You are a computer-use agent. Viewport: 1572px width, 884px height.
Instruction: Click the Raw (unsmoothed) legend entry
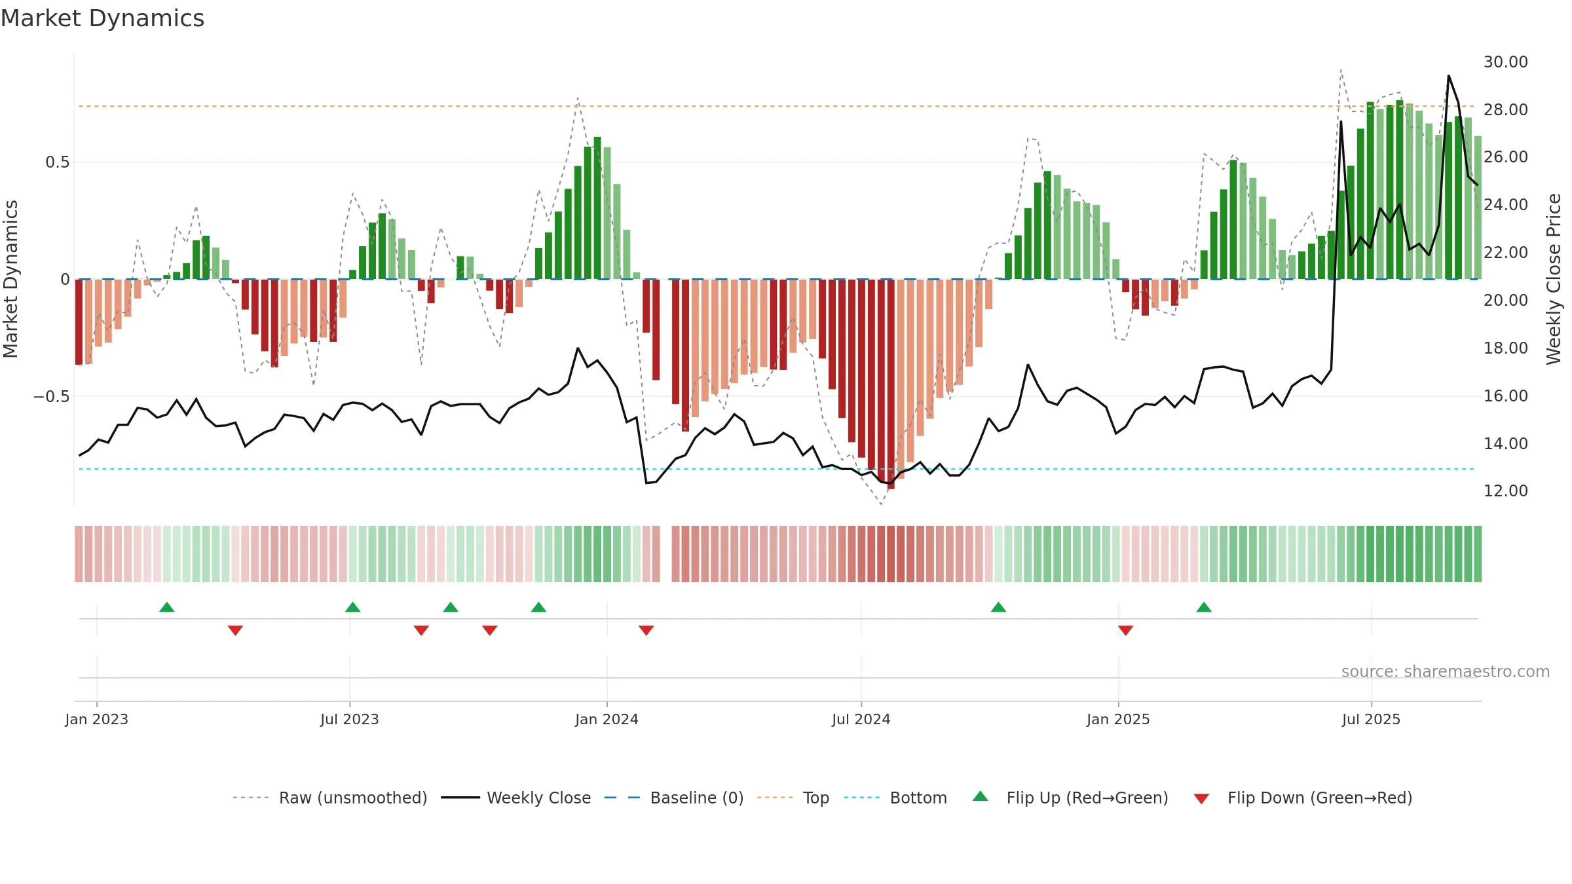330,798
